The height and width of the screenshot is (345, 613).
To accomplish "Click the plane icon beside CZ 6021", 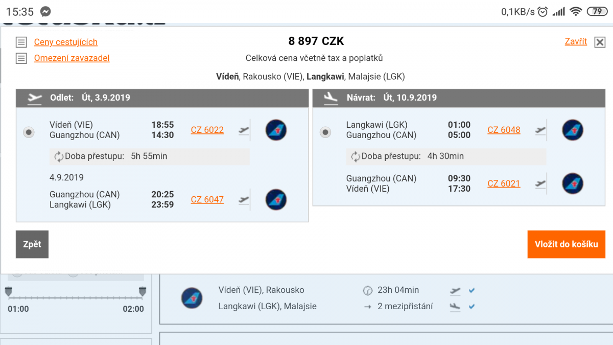I will click(540, 183).
